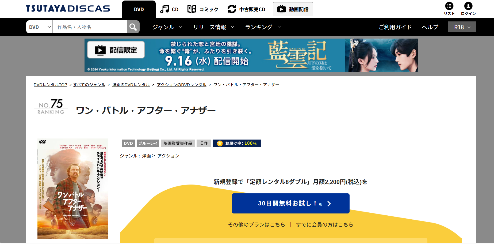Open the 洋画 genre link

(146, 156)
